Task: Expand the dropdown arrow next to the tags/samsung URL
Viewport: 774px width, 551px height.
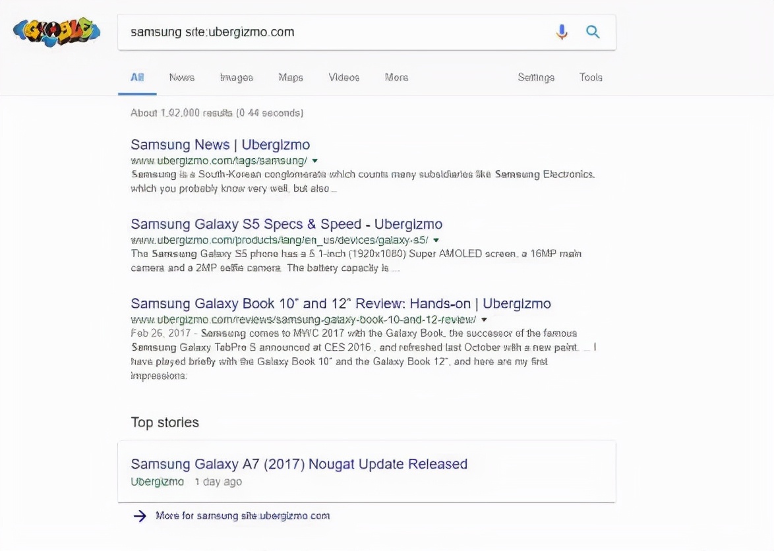Action: click(x=315, y=161)
